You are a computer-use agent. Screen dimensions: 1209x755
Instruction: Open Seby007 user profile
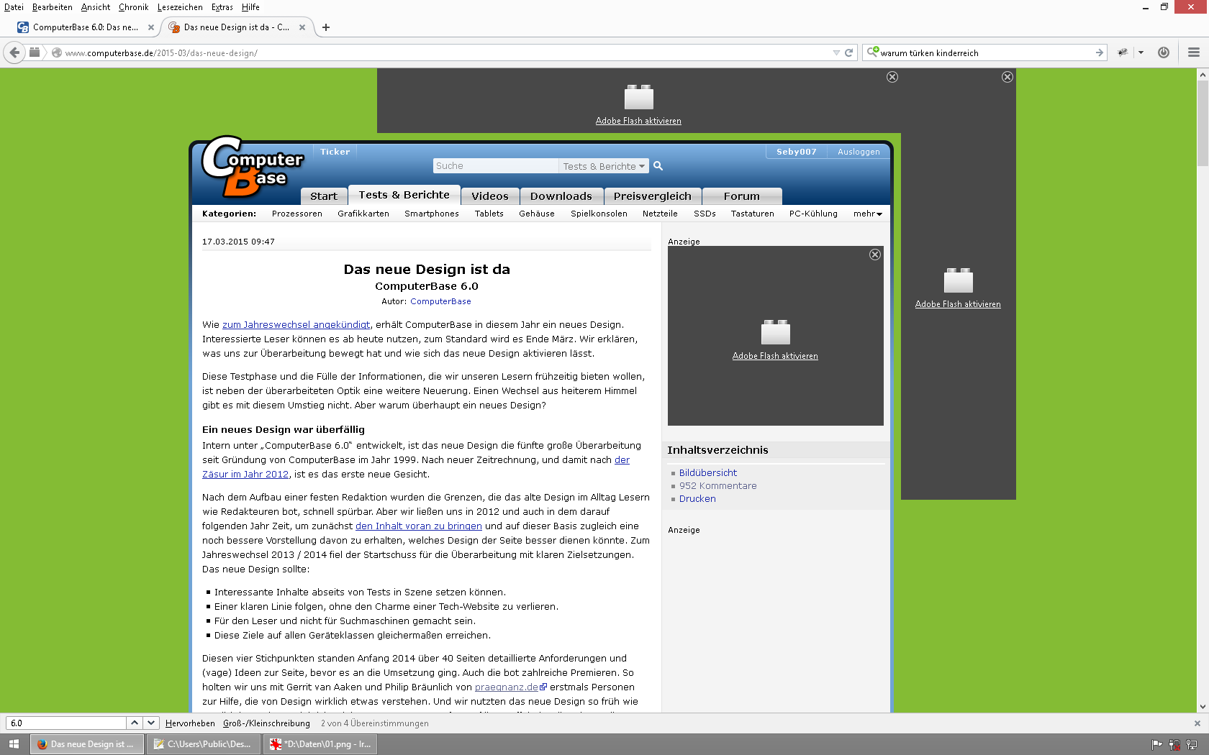click(797, 152)
